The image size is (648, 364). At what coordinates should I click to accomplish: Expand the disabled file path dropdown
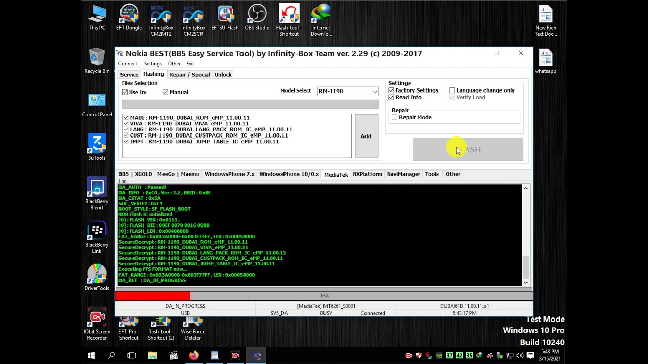[x=250, y=104]
